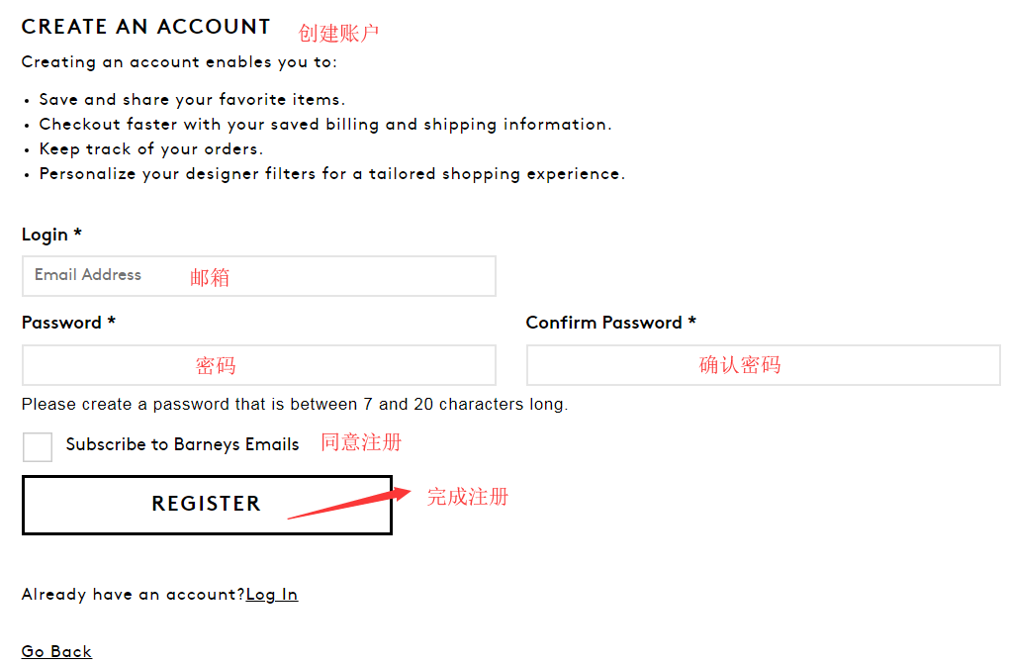The height and width of the screenshot is (665, 1009).
Task: Click the Email Address input field
Action: click(258, 276)
